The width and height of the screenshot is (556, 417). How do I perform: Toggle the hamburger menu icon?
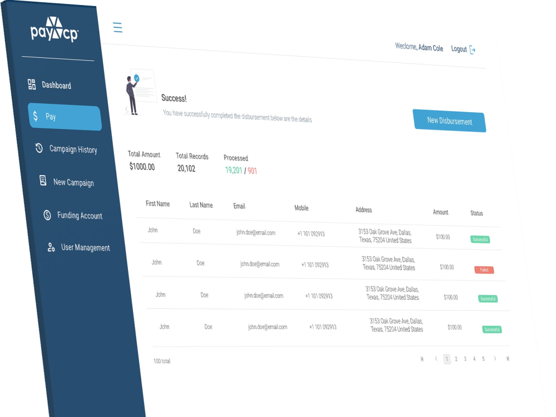118,27
